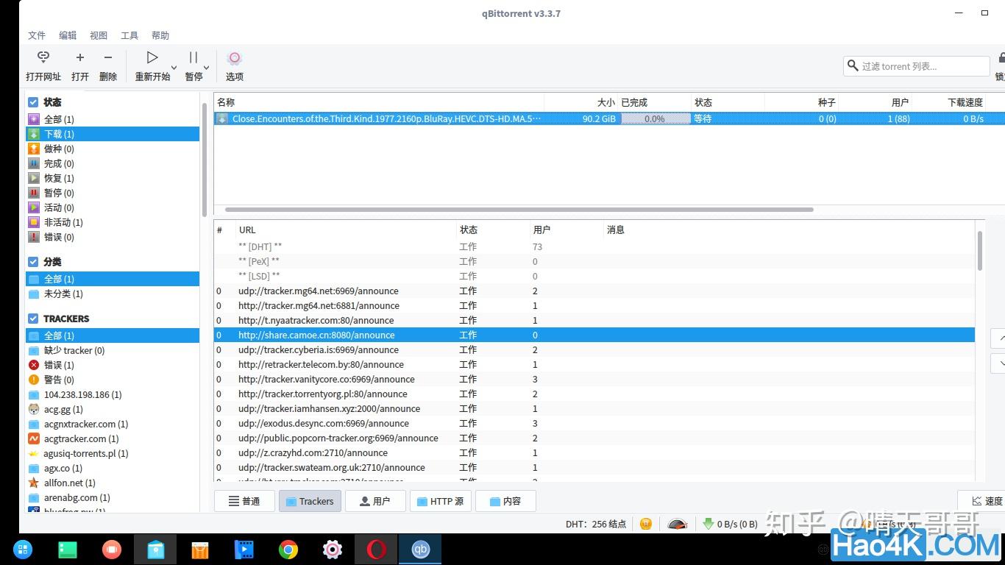Viewport: 1005px width, 565px height.
Task: Switch to the 用户 tab
Action: click(375, 501)
